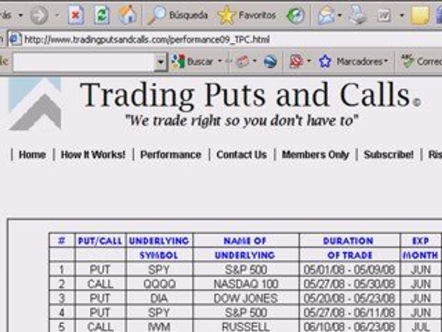Viewport: 442px width, 332px height.
Task: Open the Mail envelope icon
Action: 326,15
